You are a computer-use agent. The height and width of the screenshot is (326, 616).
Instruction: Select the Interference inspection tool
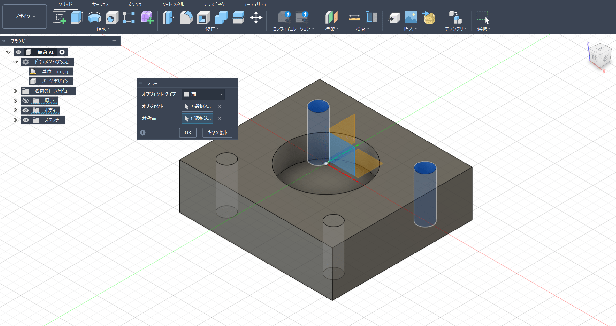pyautogui.click(x=372, y=17)
